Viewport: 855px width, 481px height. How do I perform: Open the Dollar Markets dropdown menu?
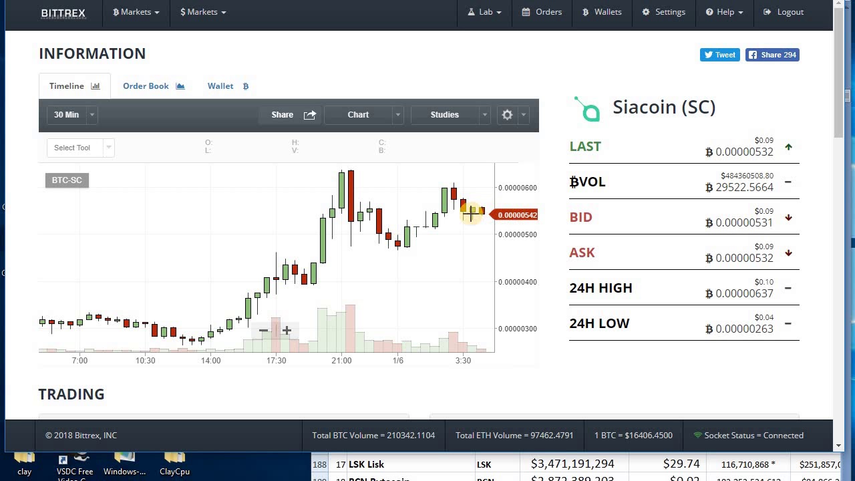[203, 12]
